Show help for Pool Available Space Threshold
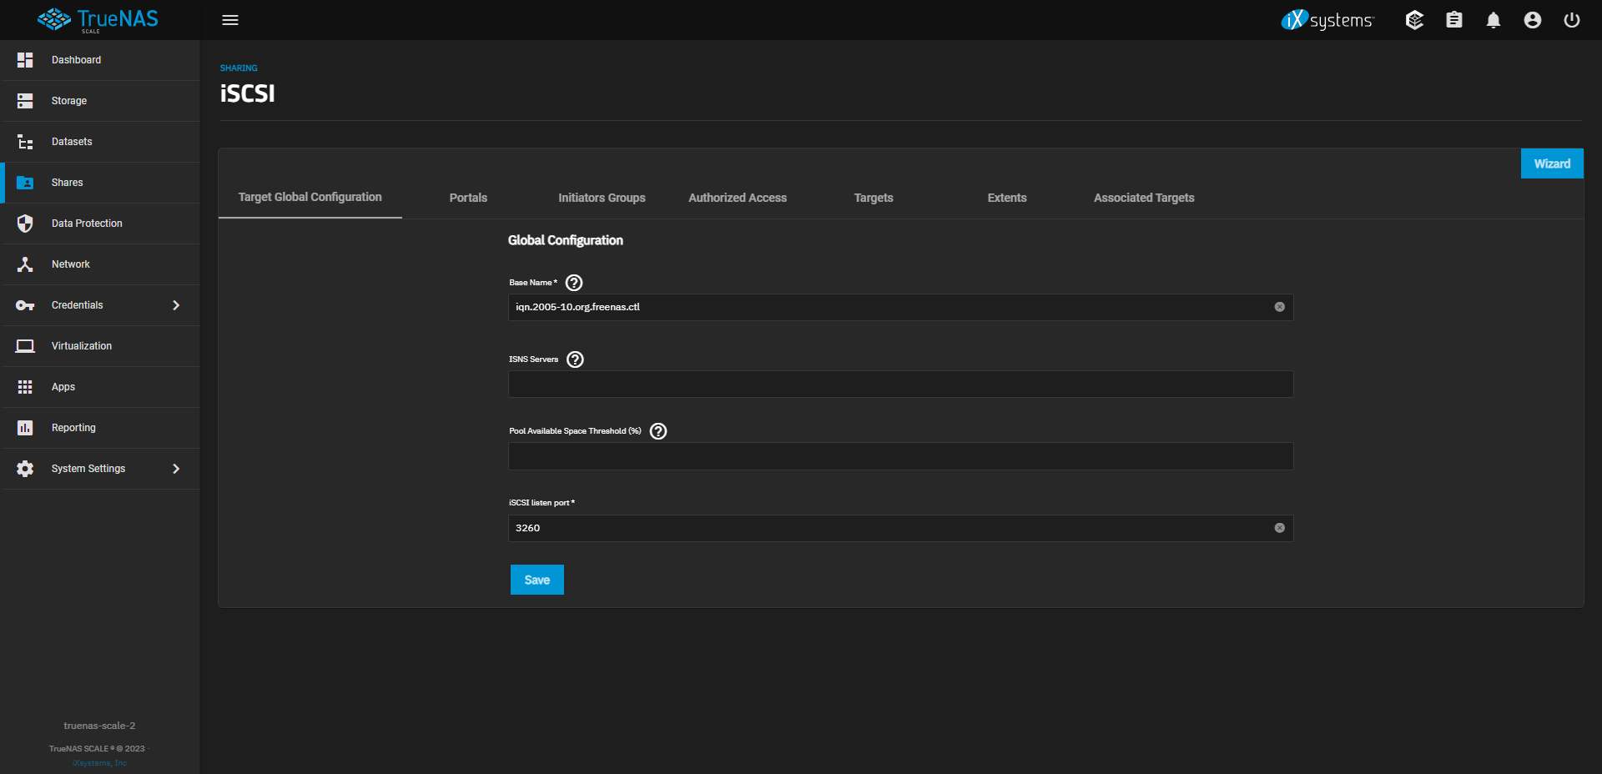Screen dimensions: 1602x774 click(658, 431)
